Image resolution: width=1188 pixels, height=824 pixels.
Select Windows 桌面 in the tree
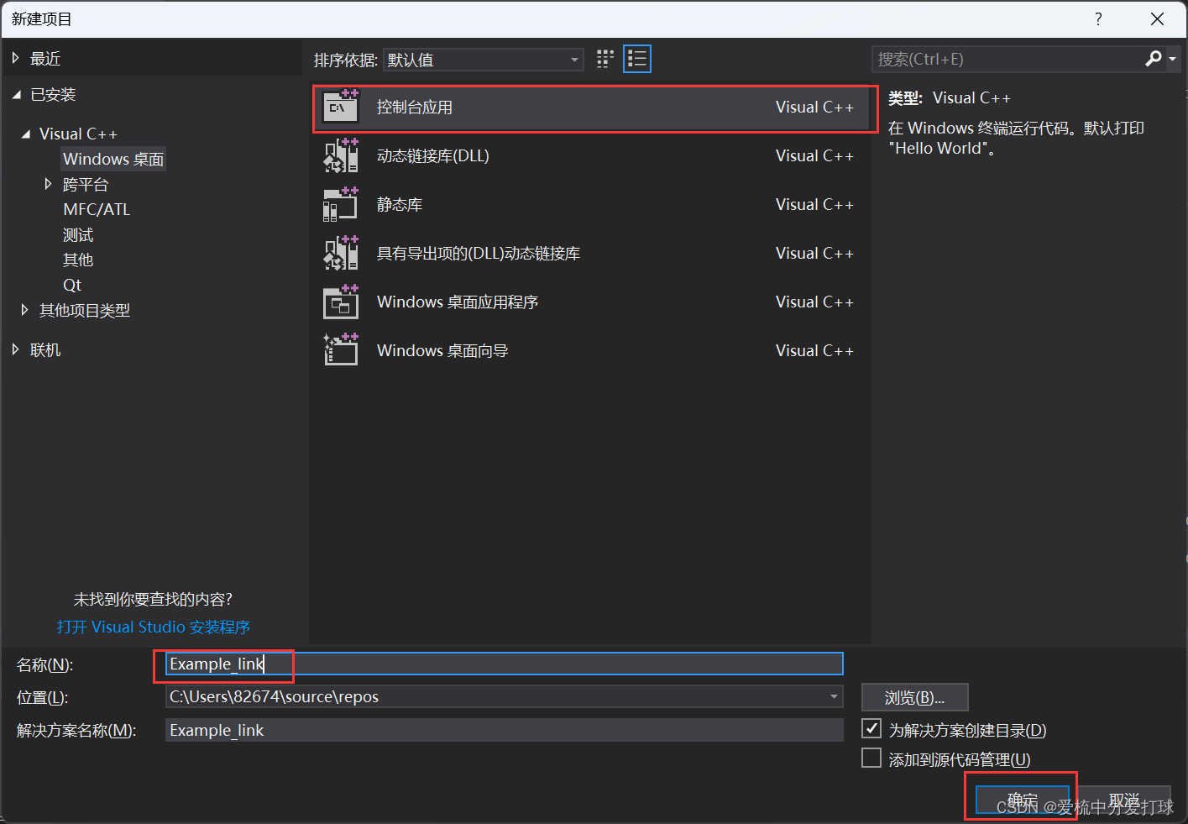click(x=113, y=159)
